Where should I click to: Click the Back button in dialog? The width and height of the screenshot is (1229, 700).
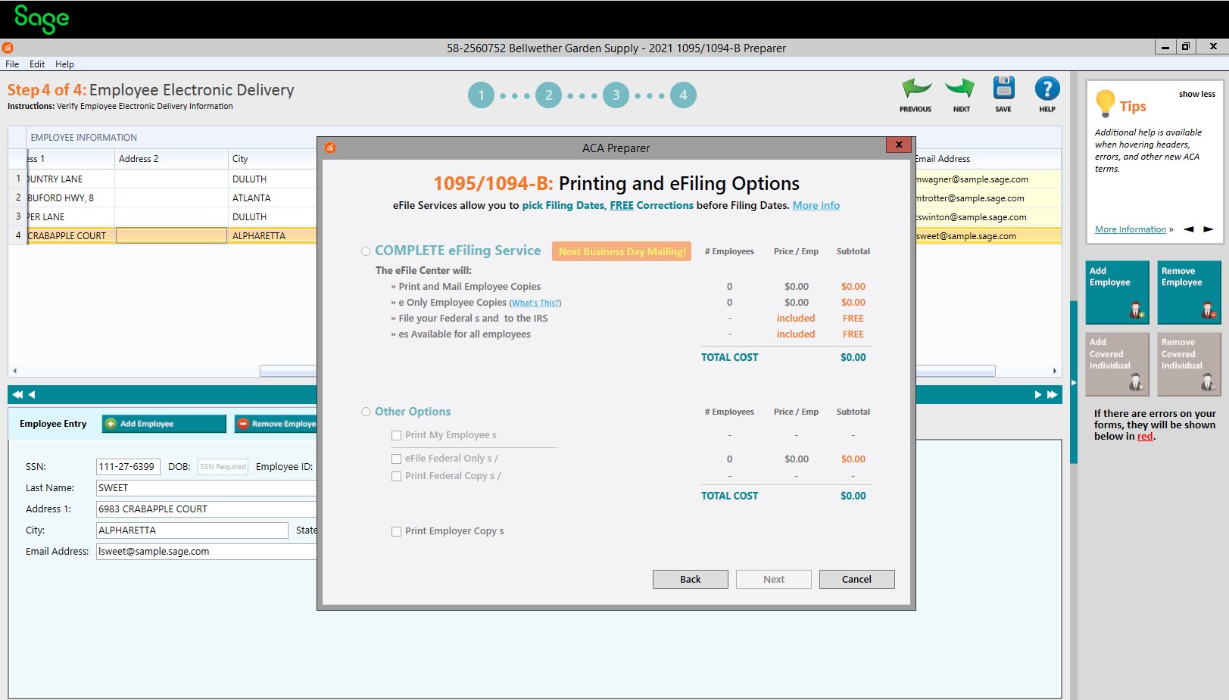(691, 579)
